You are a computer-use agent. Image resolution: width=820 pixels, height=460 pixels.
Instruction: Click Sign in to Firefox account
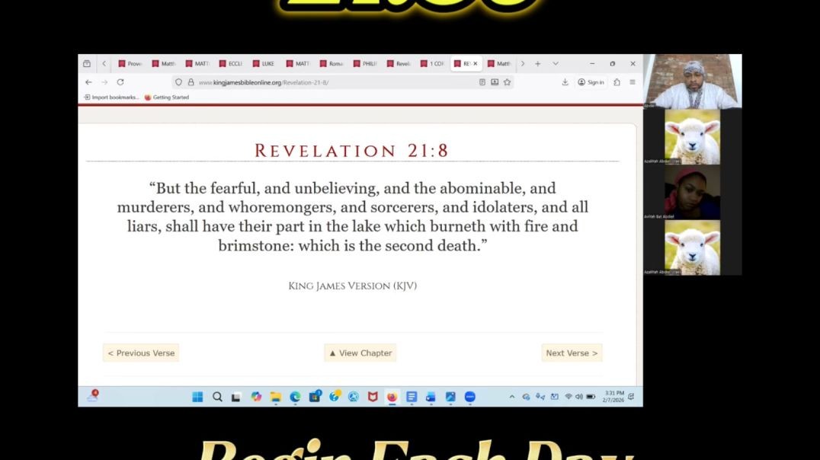pyautogui.click(x=591, y=82)
